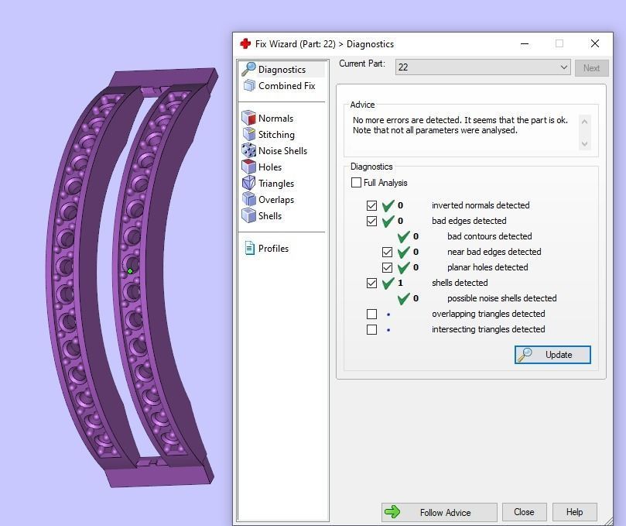
Task: Open the Overlaps icon
Action: coord(248,199)
